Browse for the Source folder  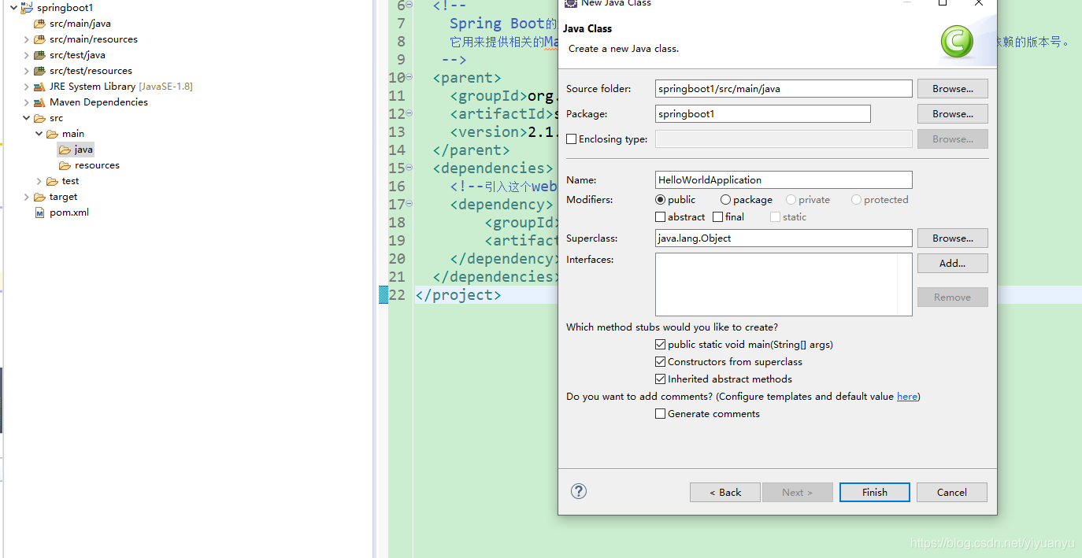tap(953, 89)
